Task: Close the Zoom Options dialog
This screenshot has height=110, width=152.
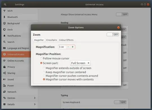Action: [x=118, y=27]
